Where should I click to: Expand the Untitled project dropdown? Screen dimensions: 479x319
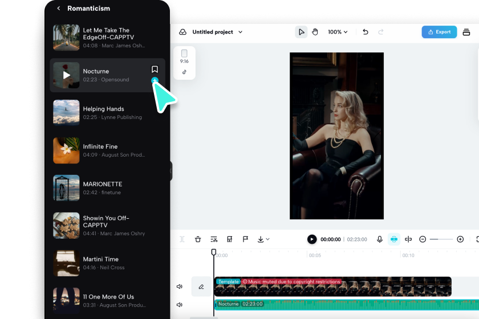(241, 32)
